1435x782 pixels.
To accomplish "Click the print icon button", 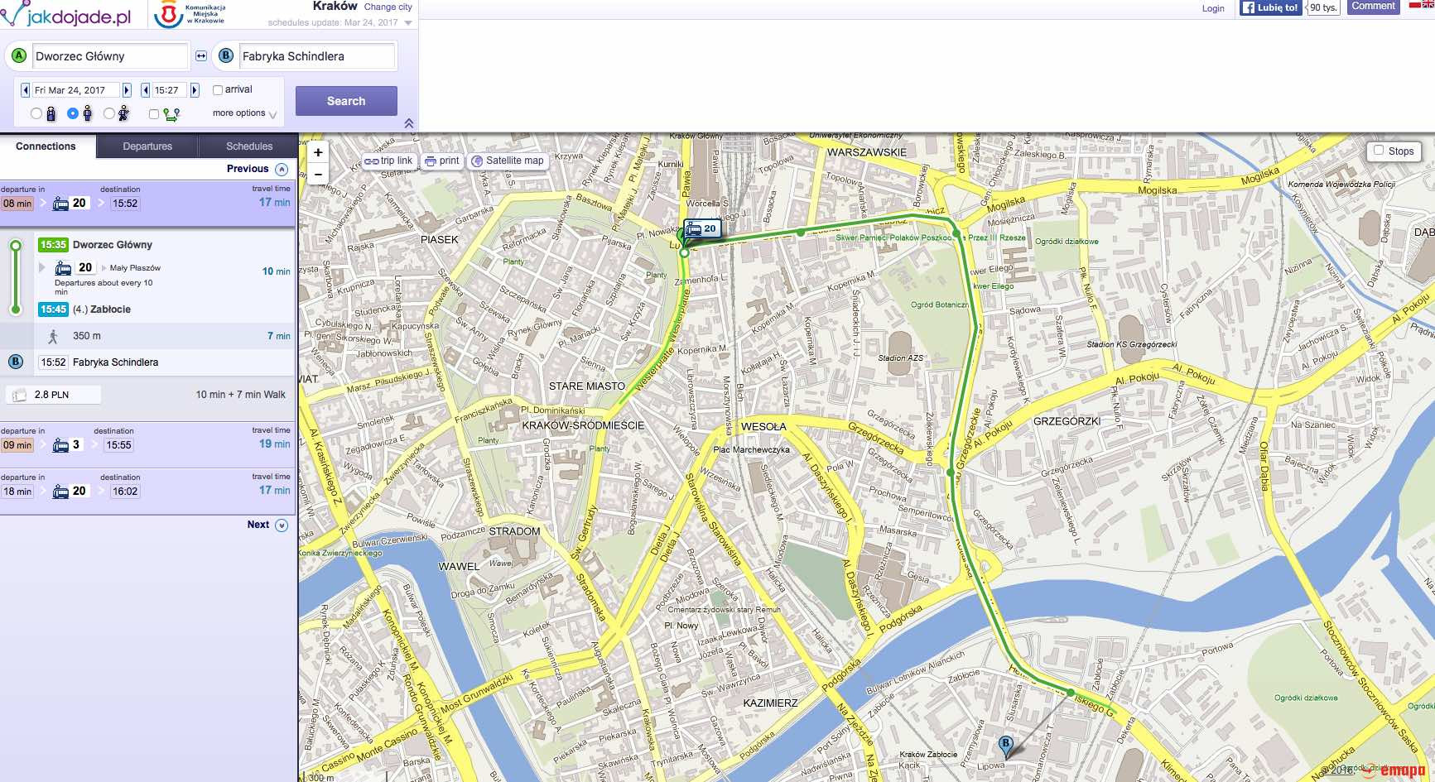I will [x=441, y=161].
